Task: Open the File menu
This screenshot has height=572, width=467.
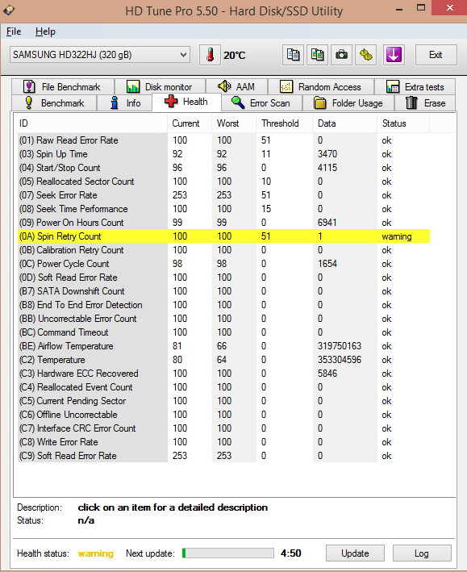Action: pos(14,31)
